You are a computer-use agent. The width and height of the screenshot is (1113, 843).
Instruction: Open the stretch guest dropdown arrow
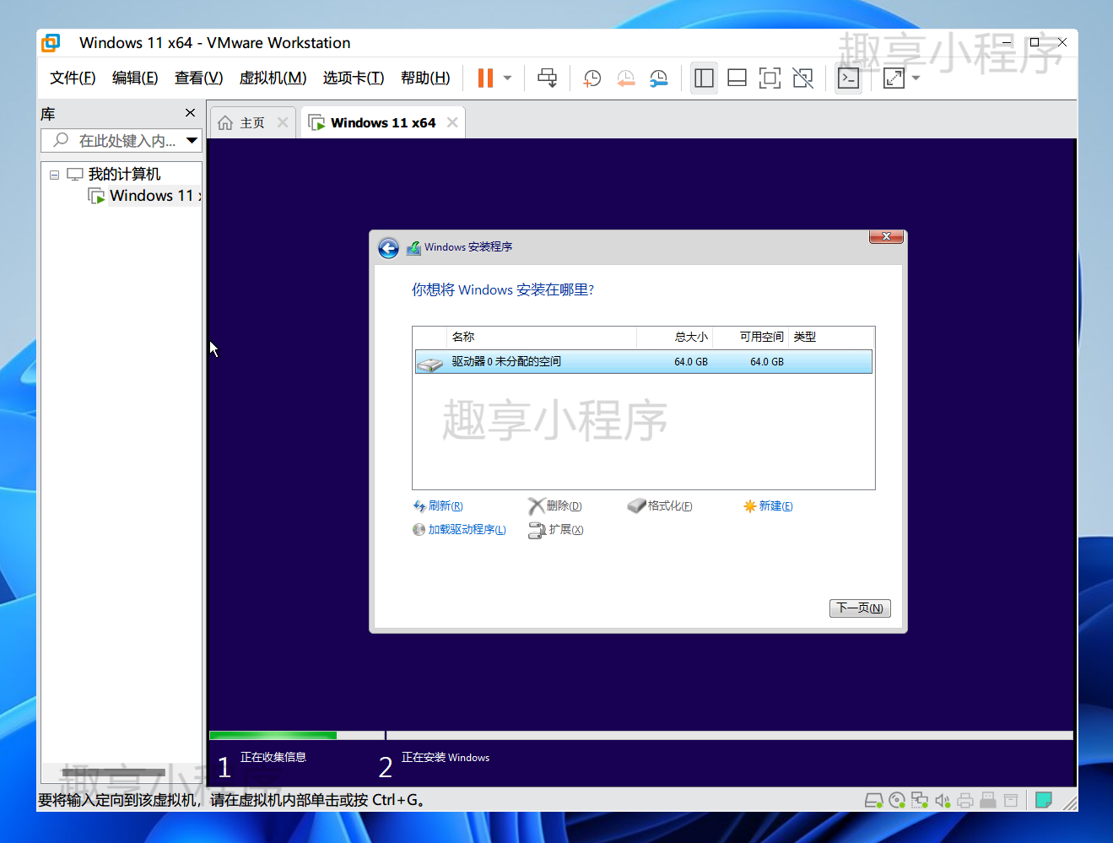(916, 78)
